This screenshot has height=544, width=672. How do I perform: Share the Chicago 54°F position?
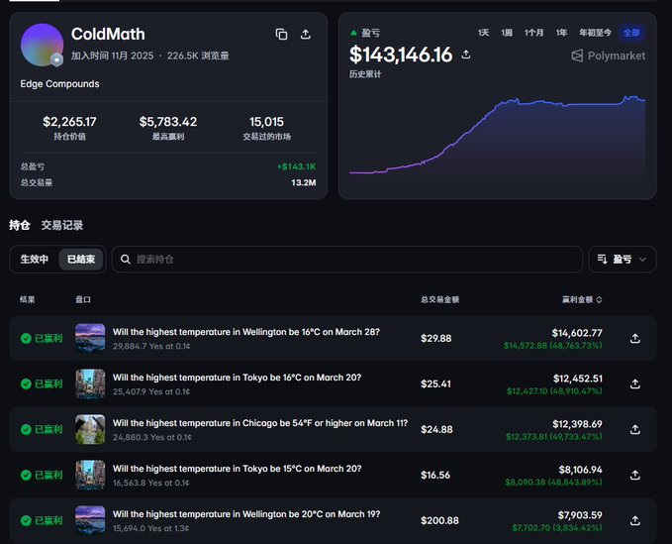(635, 429)
